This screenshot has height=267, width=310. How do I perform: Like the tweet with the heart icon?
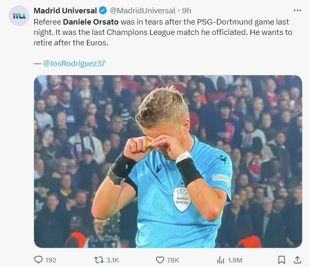coord(160,260)
